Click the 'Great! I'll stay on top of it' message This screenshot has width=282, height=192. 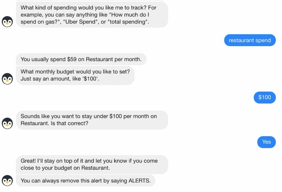pyautogui.click(x=92, y=164)
